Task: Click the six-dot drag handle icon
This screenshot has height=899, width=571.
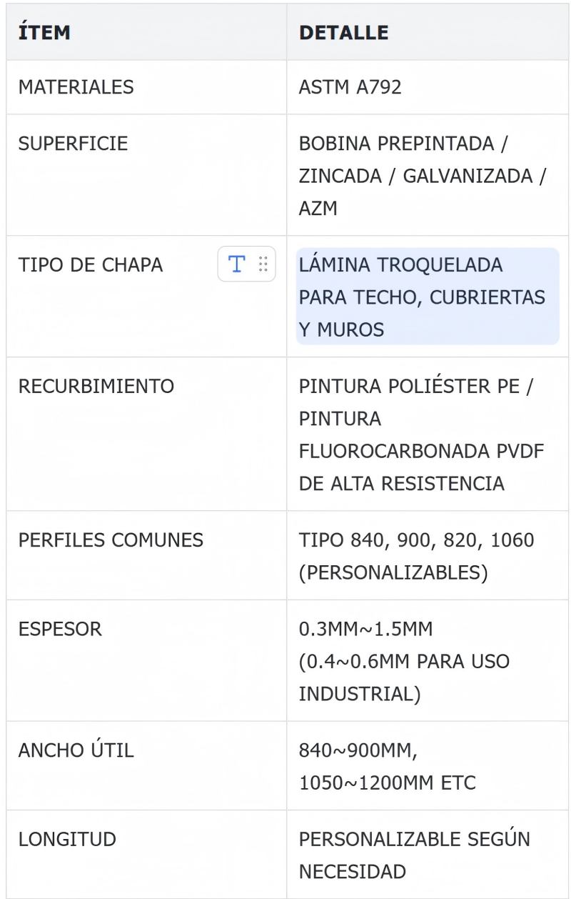Action: [263, 264]
